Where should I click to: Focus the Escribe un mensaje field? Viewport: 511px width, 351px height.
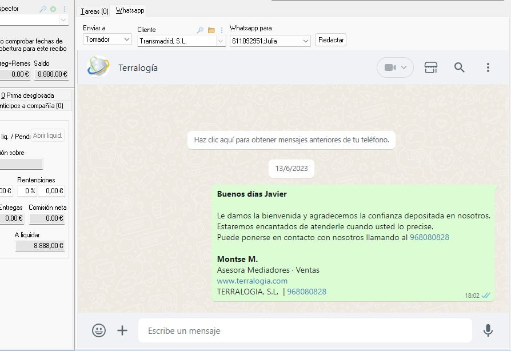pyautogui.click(x=305, y=330)
